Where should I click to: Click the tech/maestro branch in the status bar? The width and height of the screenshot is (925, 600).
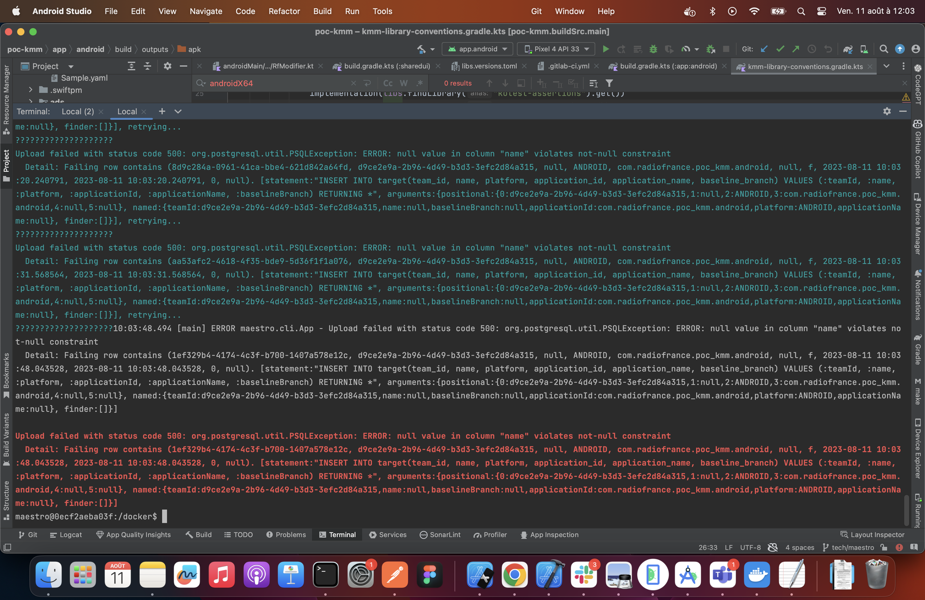852,547
